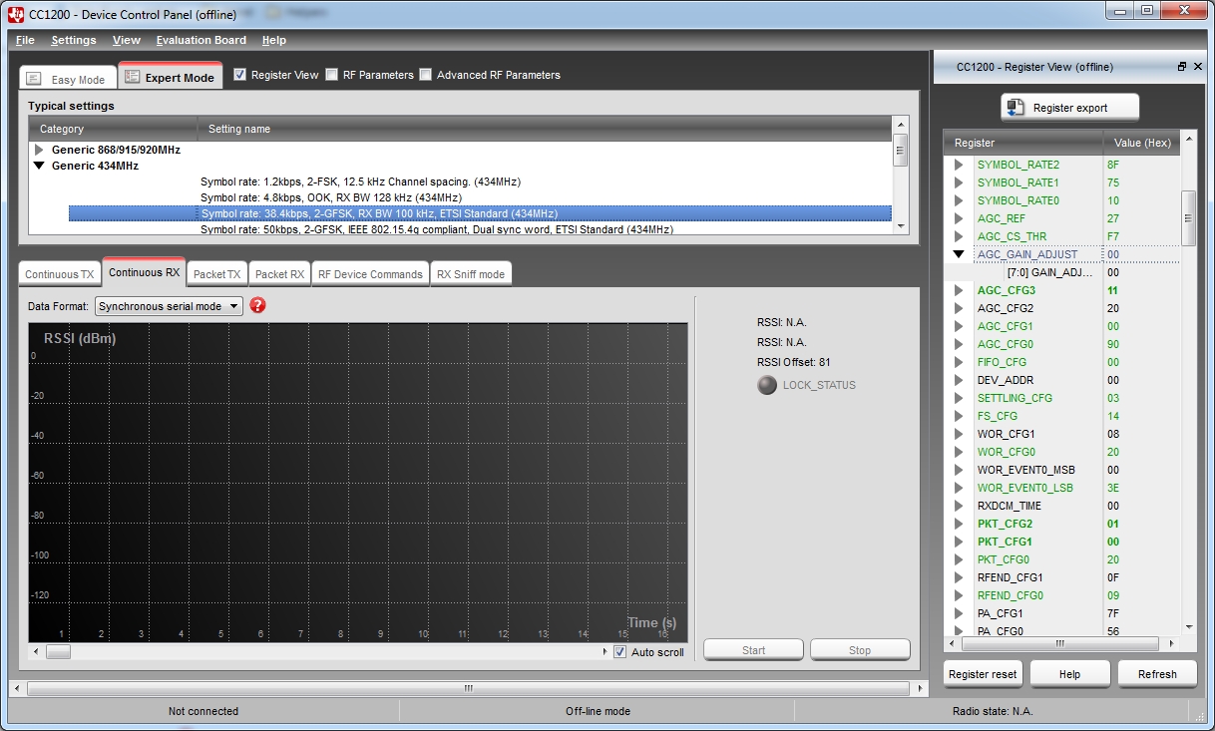Click the Help button in Register View
Screen dimensions: 1215x731
tap(1069, 673)
